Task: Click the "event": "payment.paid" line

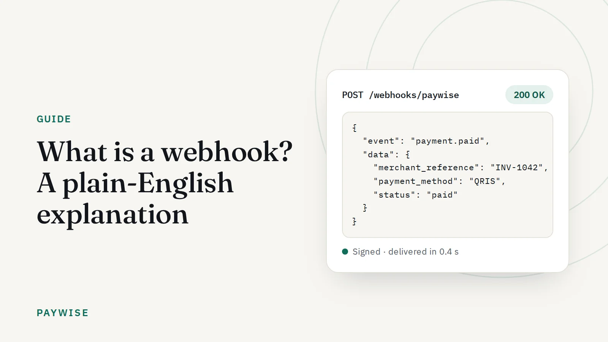Action: [426, 141]
